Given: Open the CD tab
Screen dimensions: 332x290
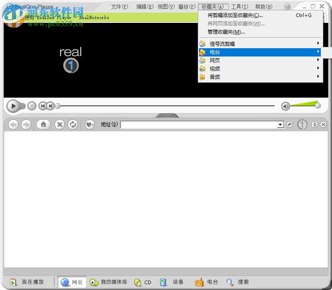Looking at the screenshot, I should pyautogui.click(x=143, y=282).
